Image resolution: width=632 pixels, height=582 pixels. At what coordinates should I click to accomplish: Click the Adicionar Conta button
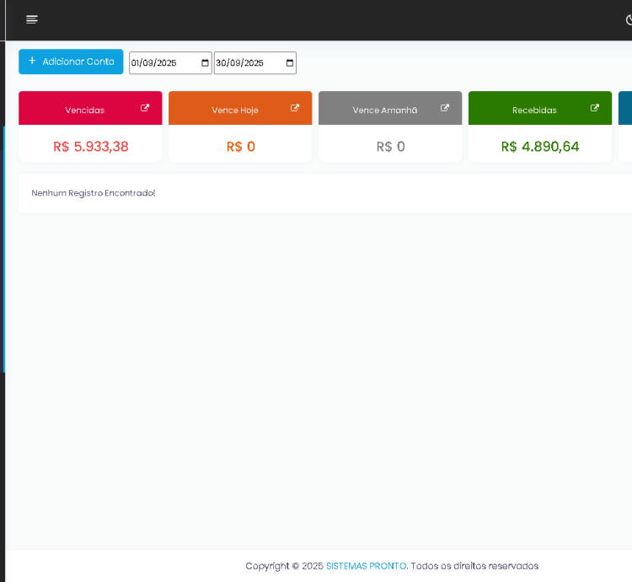71,62
